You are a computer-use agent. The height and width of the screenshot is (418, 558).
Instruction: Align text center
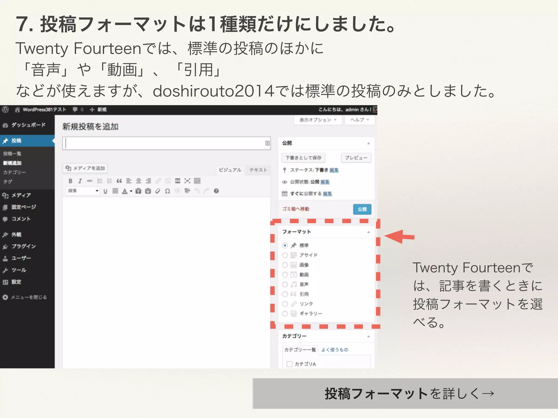(x=139, y=181)
